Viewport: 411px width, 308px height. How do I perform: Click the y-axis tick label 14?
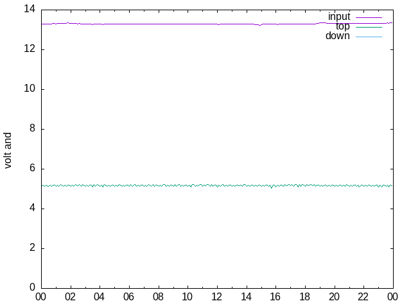click(x=29, y=10)
